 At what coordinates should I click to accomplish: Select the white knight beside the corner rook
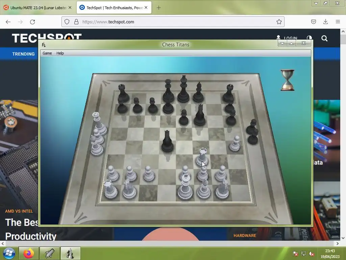tap(129, 189)
